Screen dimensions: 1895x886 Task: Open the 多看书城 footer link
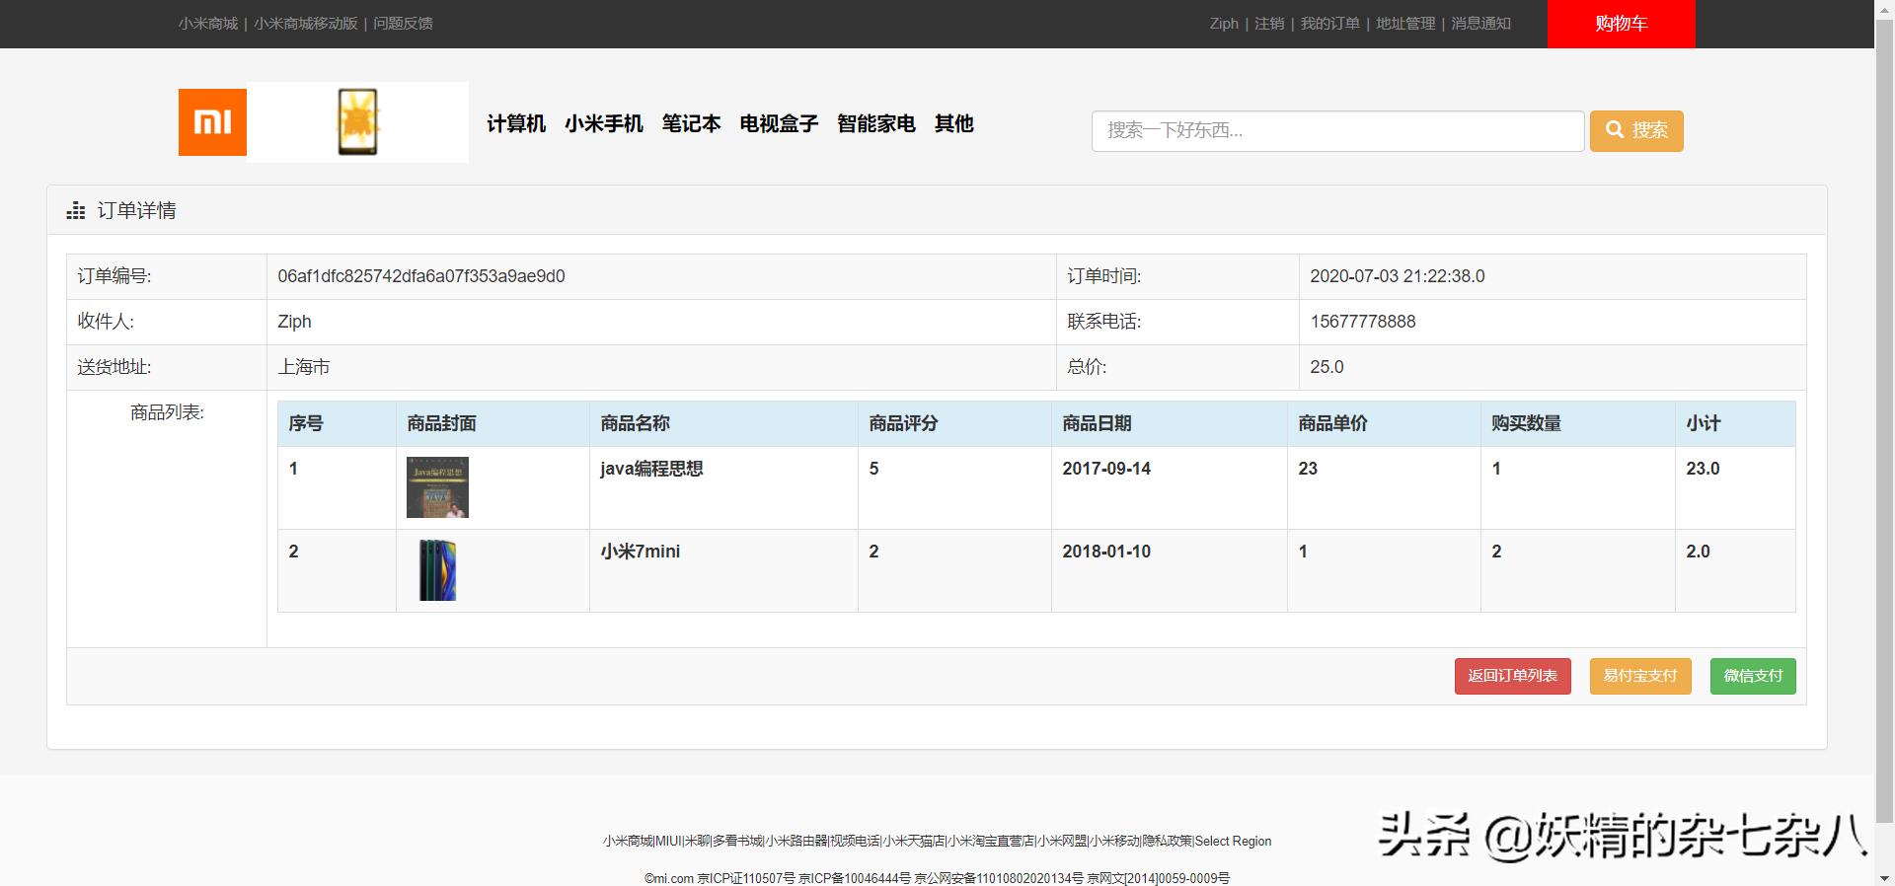point(737,842)
